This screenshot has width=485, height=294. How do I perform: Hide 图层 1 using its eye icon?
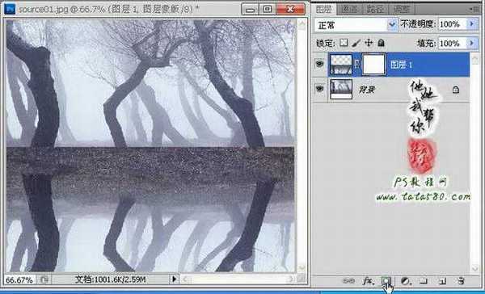319,64
